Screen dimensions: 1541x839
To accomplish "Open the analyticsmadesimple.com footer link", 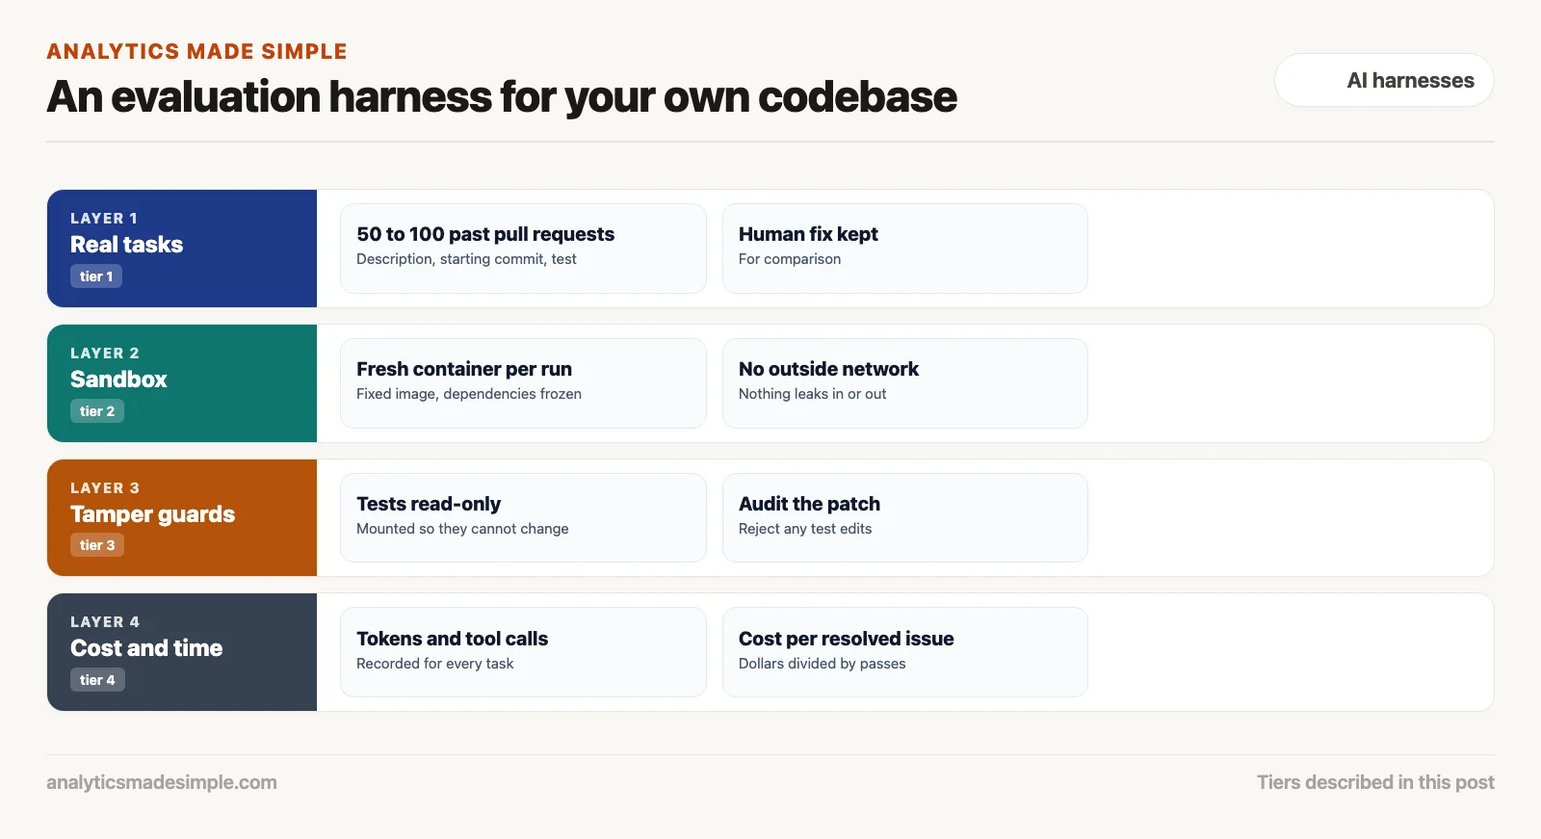I will tap(162, 782).
